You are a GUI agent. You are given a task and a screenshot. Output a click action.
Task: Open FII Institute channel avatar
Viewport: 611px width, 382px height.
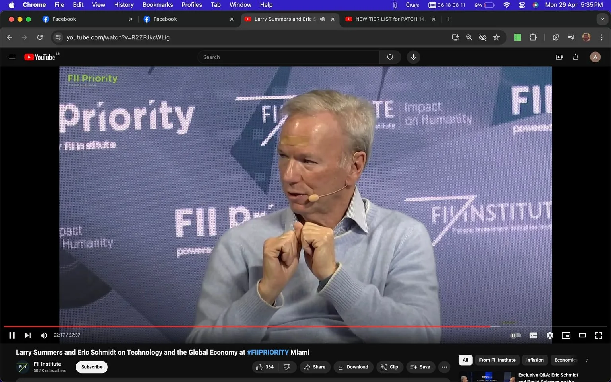23,367
